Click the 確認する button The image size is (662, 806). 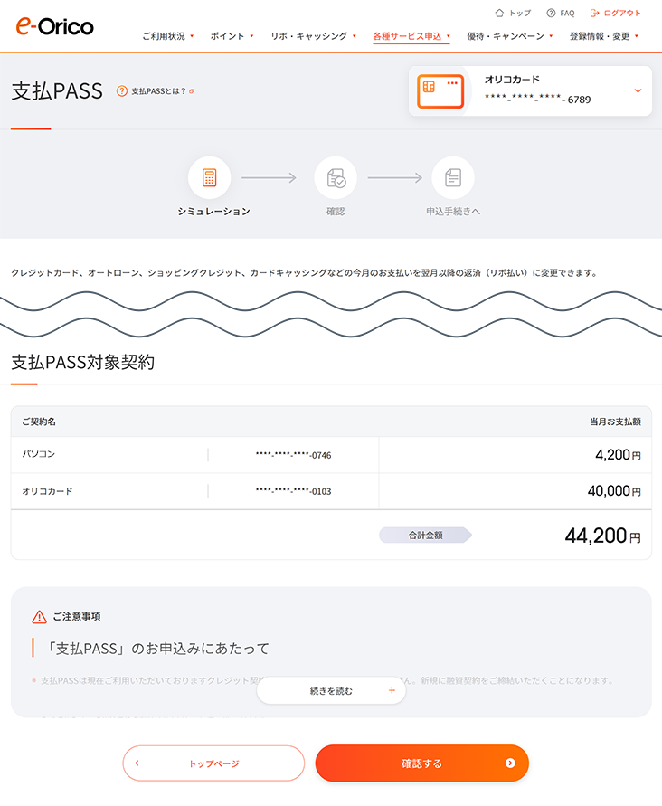422,763
